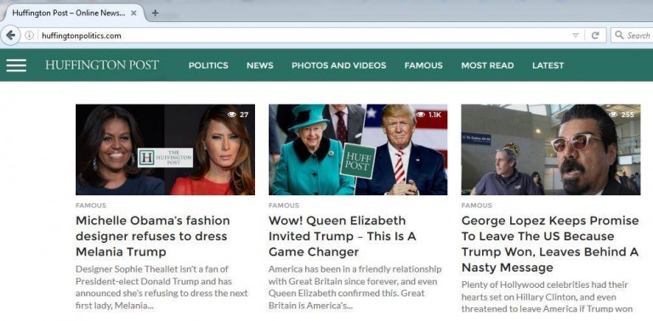Click FAMOUS tag above George Lopez headline
The height and width of the screenshot is (321, 653).
pos(476,206)
